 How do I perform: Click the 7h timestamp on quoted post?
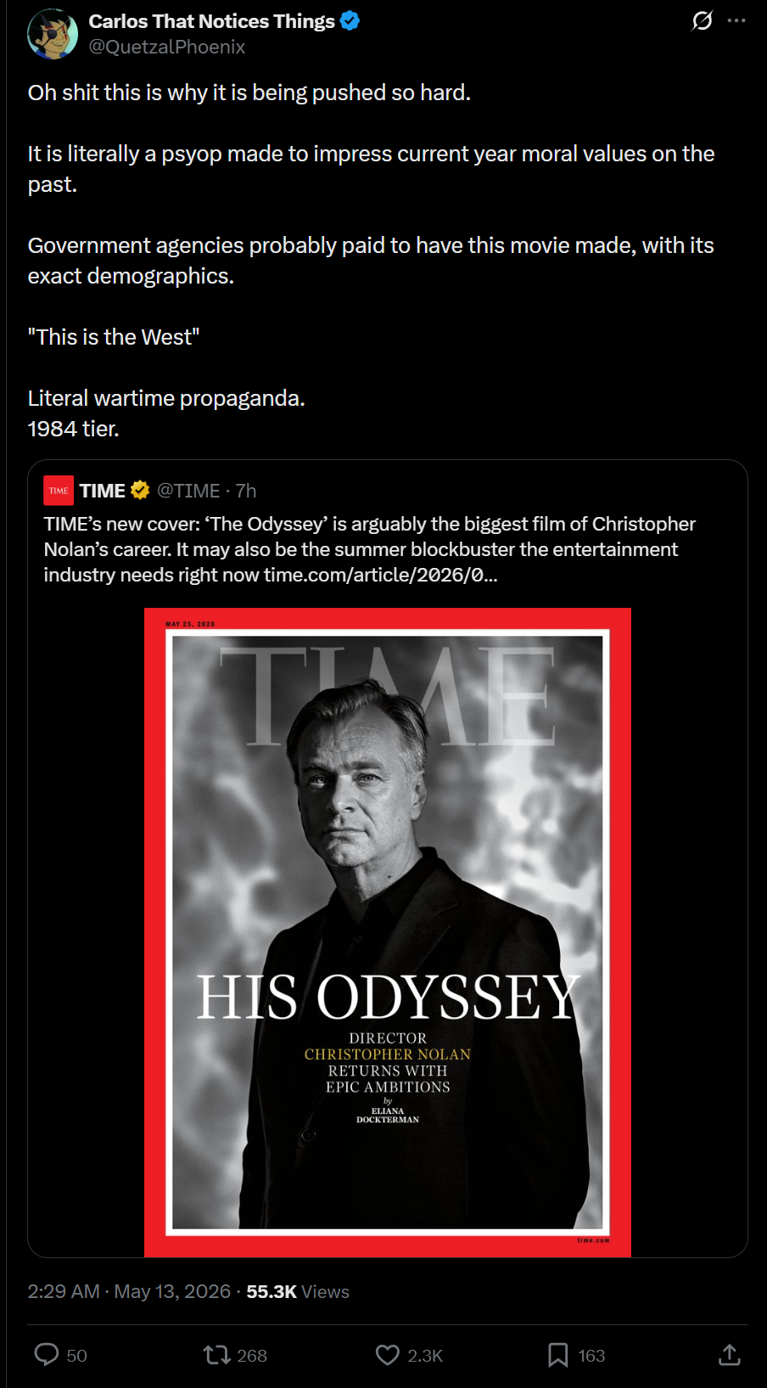coord(246,491)
